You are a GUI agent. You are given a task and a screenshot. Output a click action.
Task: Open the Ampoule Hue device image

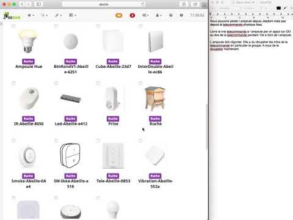tap(28, 42)
